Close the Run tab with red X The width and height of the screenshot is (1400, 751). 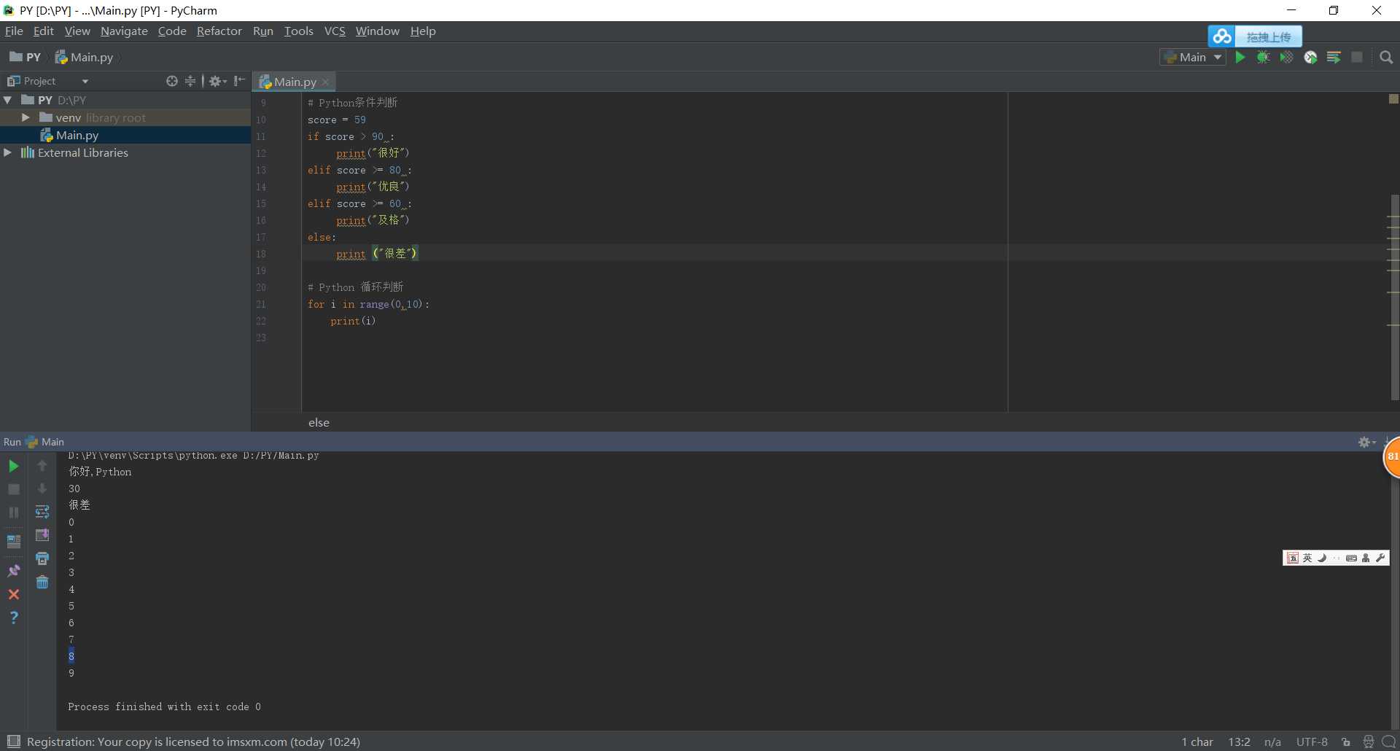[x=13, y=594]
